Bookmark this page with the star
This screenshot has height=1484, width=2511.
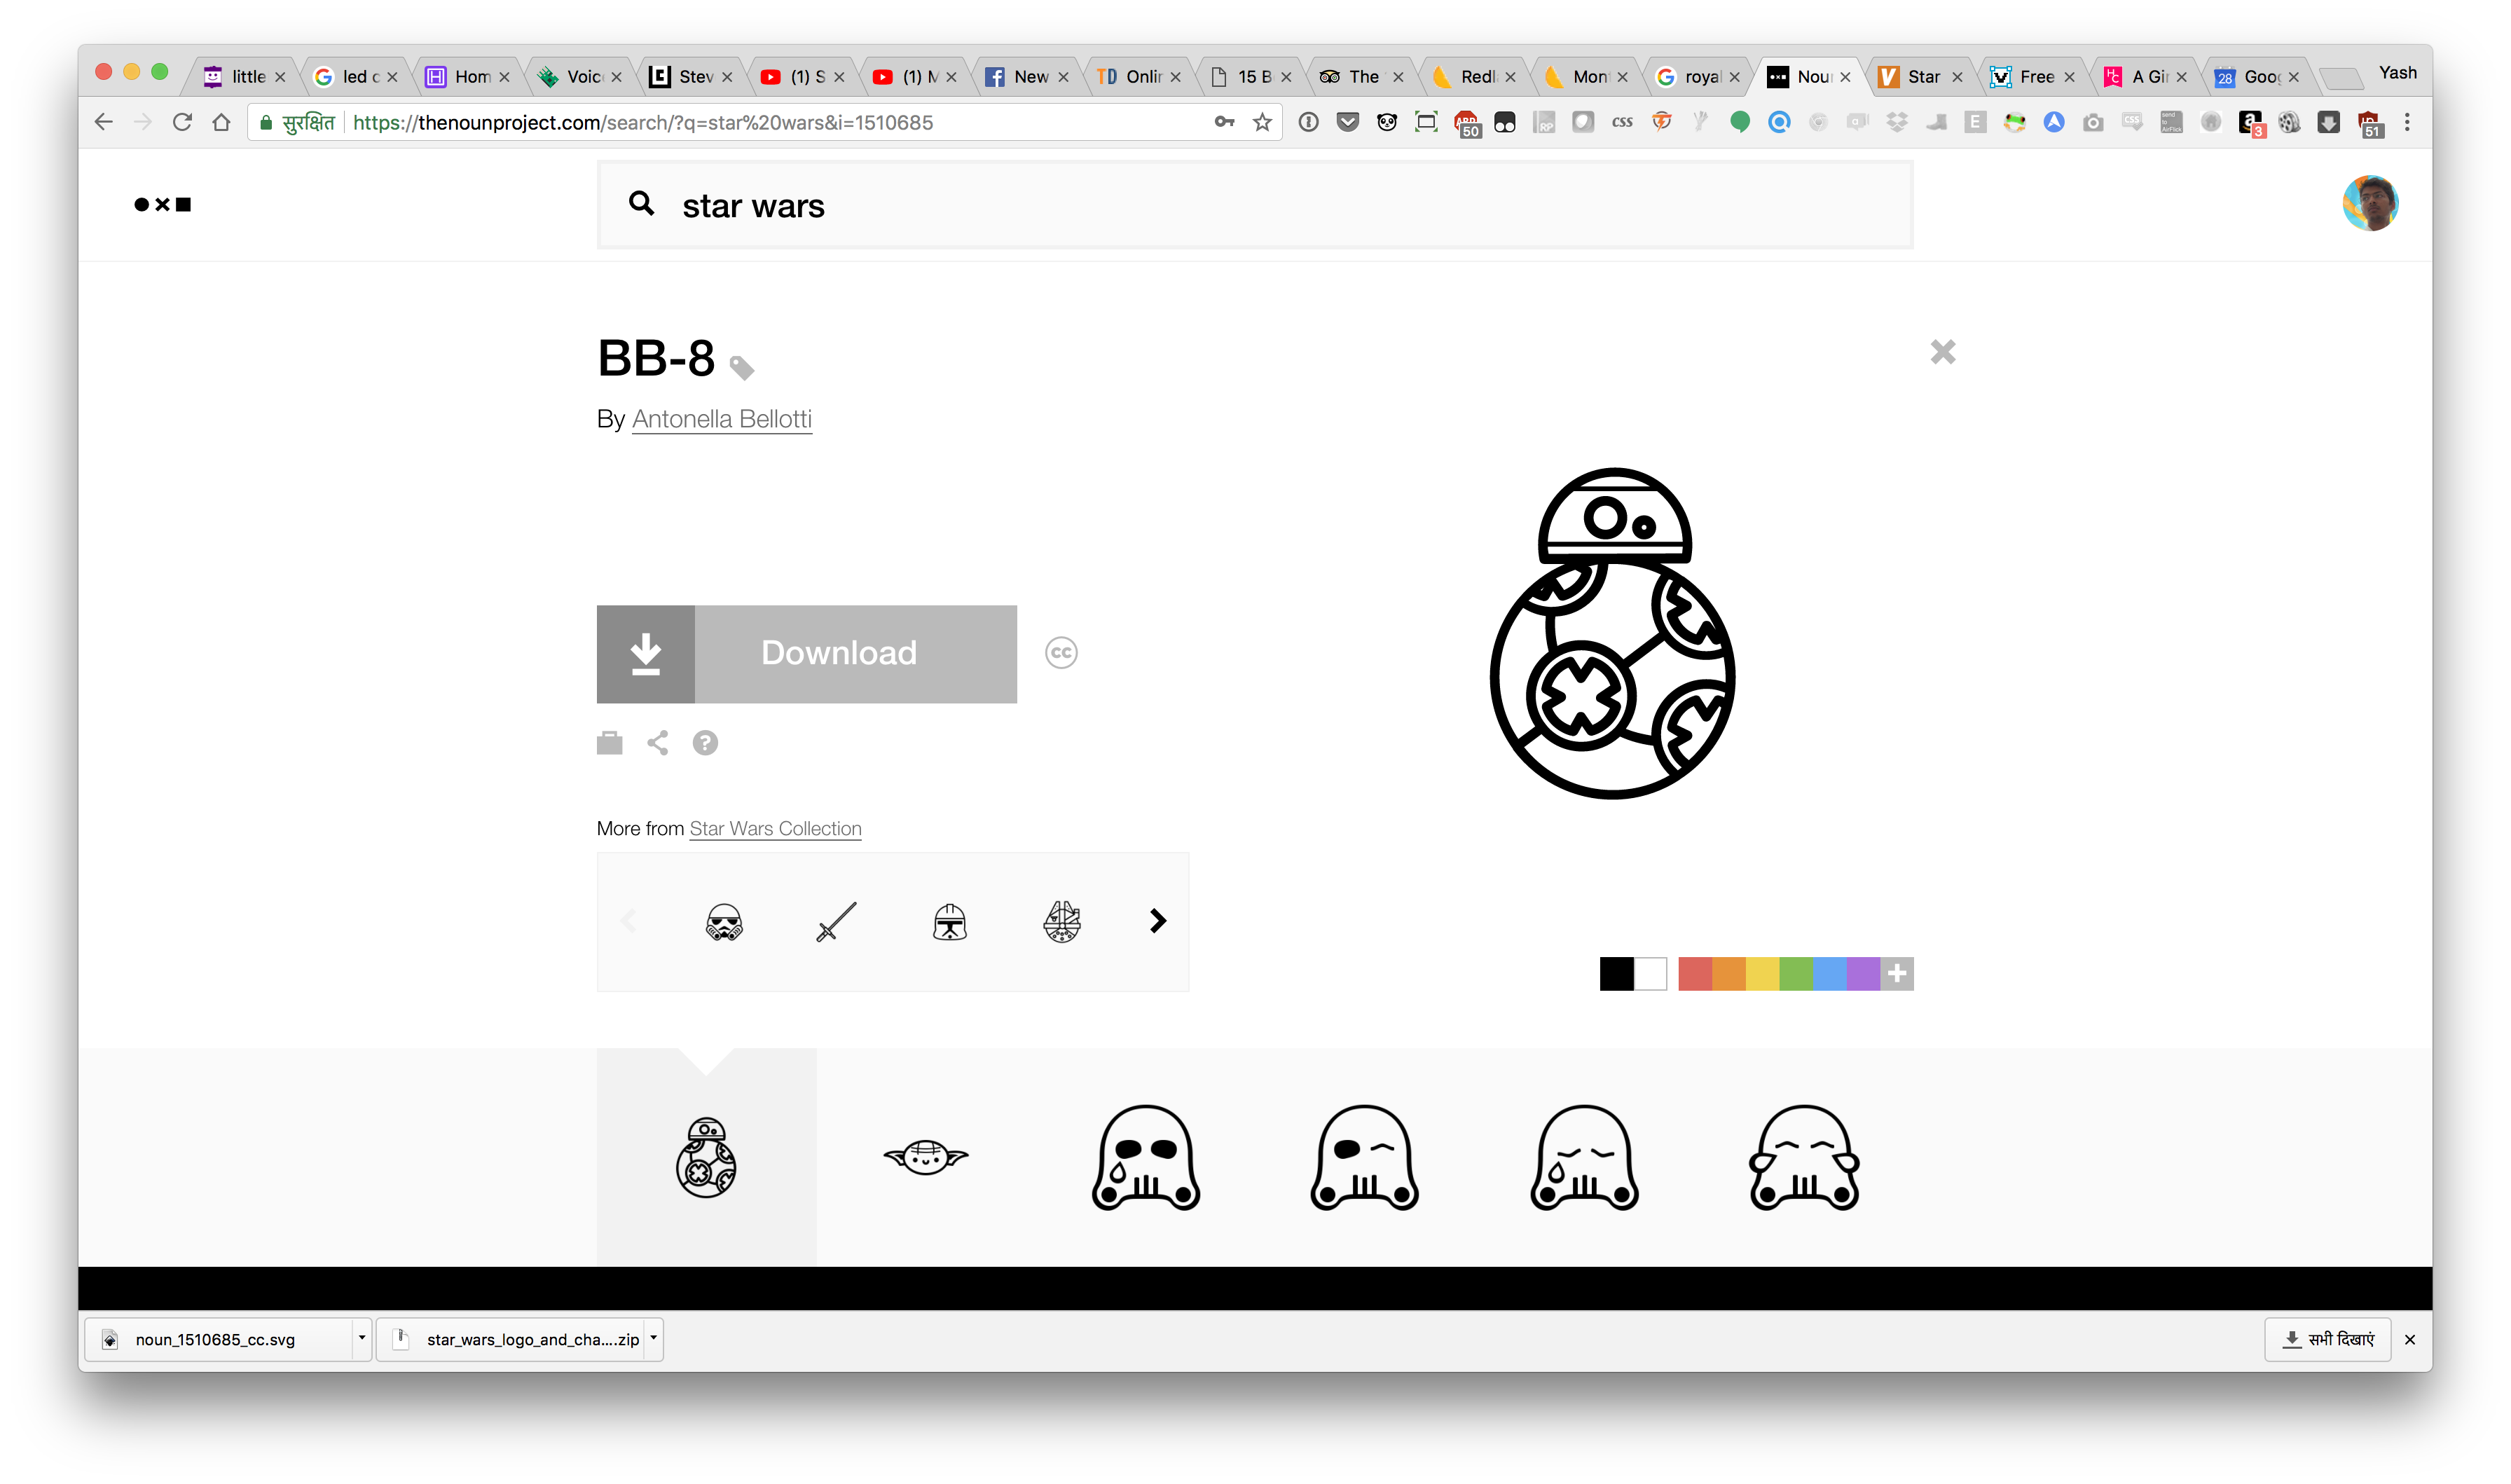tap(1263, 122)
